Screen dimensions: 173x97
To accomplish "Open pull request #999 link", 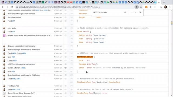I will [23, 68].
